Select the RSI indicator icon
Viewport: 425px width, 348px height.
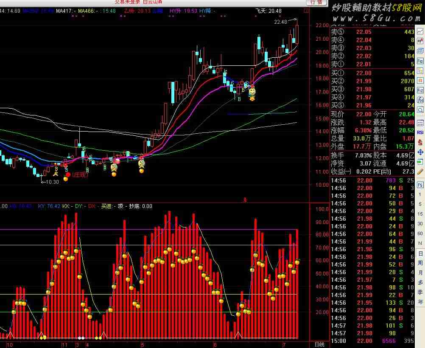420,132
